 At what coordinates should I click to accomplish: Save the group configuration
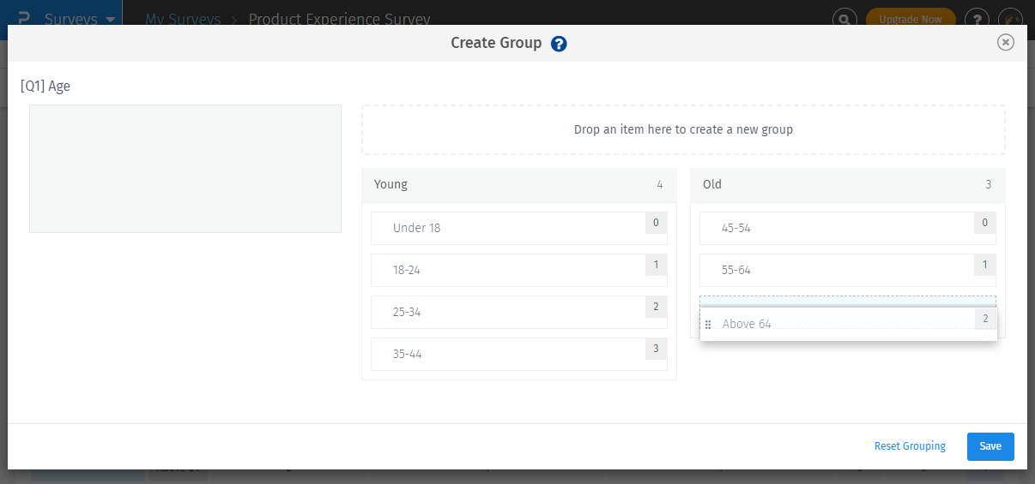coord(990,446)
